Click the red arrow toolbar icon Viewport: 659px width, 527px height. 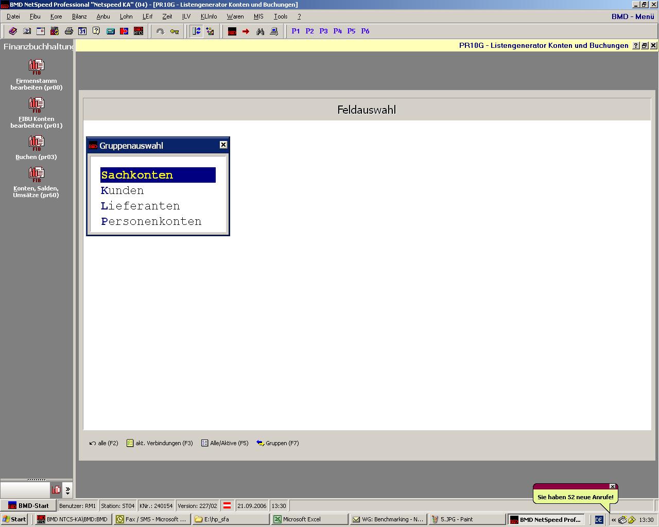click(x=246, y=31)
